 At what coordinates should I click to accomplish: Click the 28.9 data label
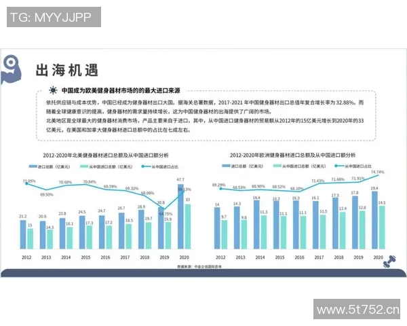coord(141,206)
